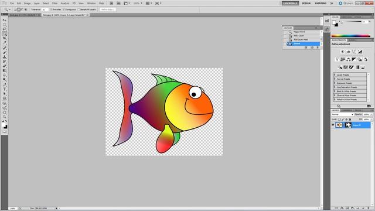
Task: Click the Gradient Map adjustment icon
Action: (x=357, y=67)
